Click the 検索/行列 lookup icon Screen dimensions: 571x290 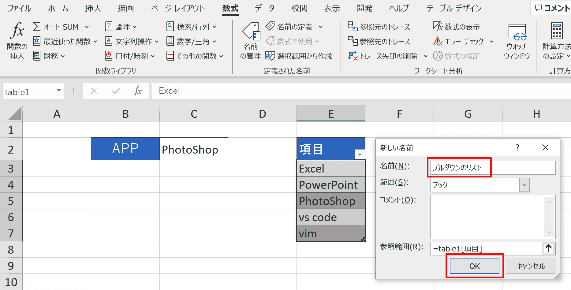point(170,27)
